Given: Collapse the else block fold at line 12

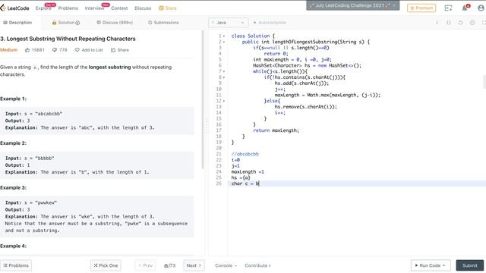Looking at the screenshot, I should [224, 101].
